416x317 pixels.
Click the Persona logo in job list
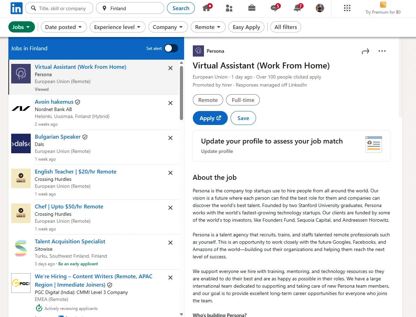[x=21, y=73]
